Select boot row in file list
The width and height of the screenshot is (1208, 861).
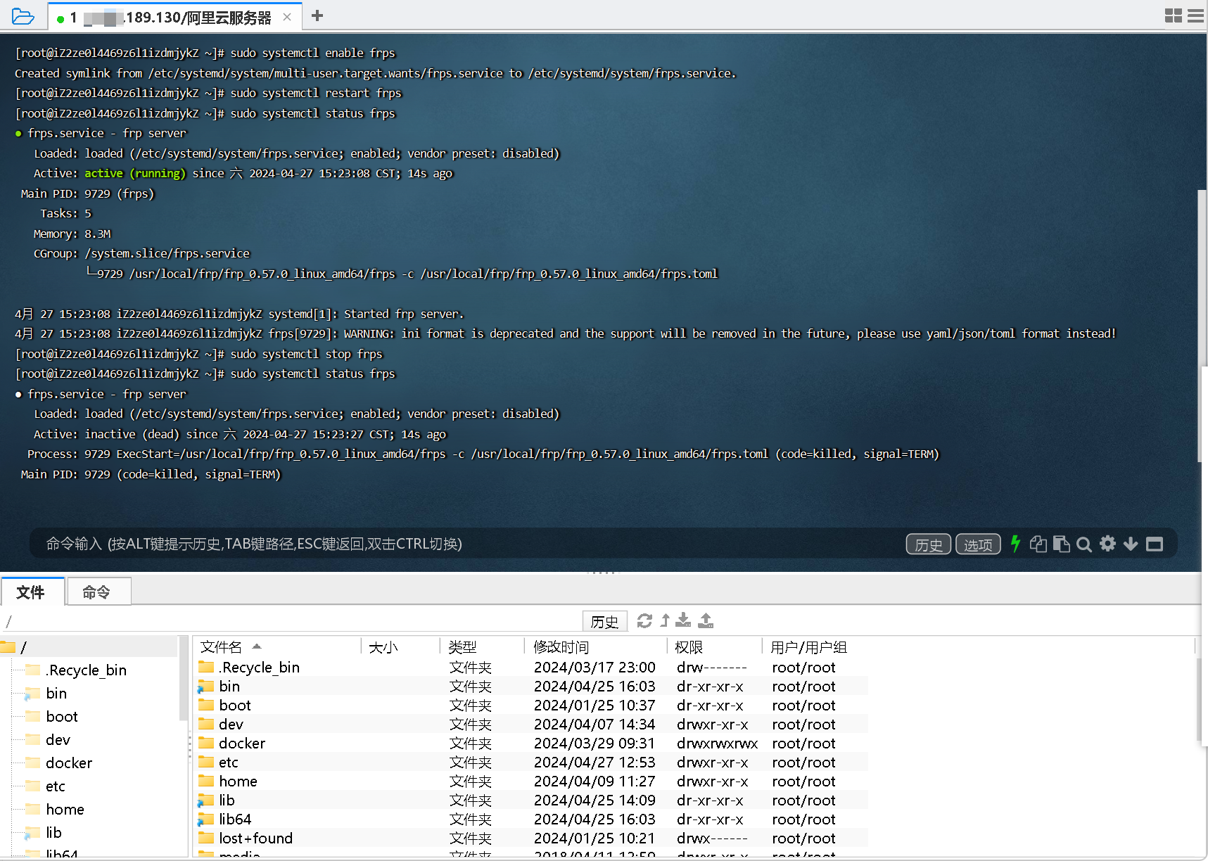pyautogui.click(x=531, y=705)
